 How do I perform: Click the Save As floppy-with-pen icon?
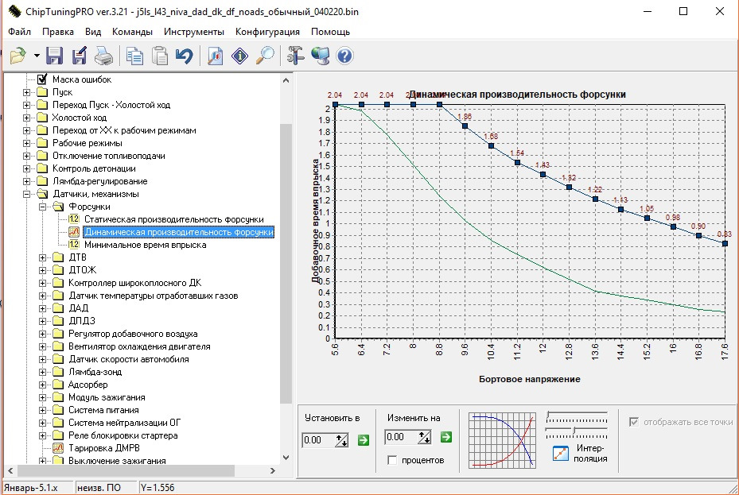[80, 56]
